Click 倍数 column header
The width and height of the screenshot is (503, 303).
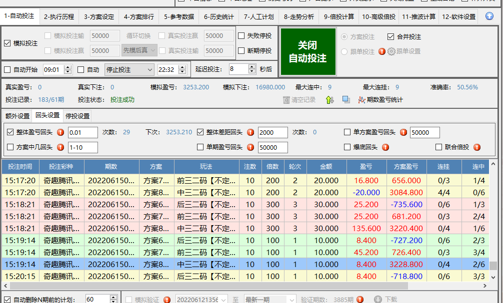tap(272, 167)
